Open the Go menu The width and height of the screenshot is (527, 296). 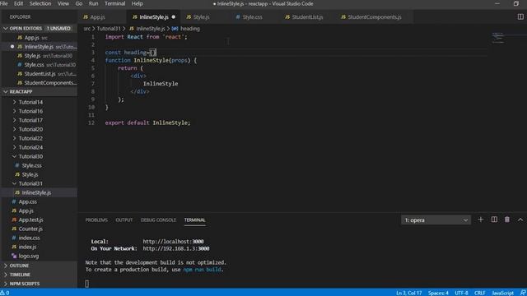(79, 3)
